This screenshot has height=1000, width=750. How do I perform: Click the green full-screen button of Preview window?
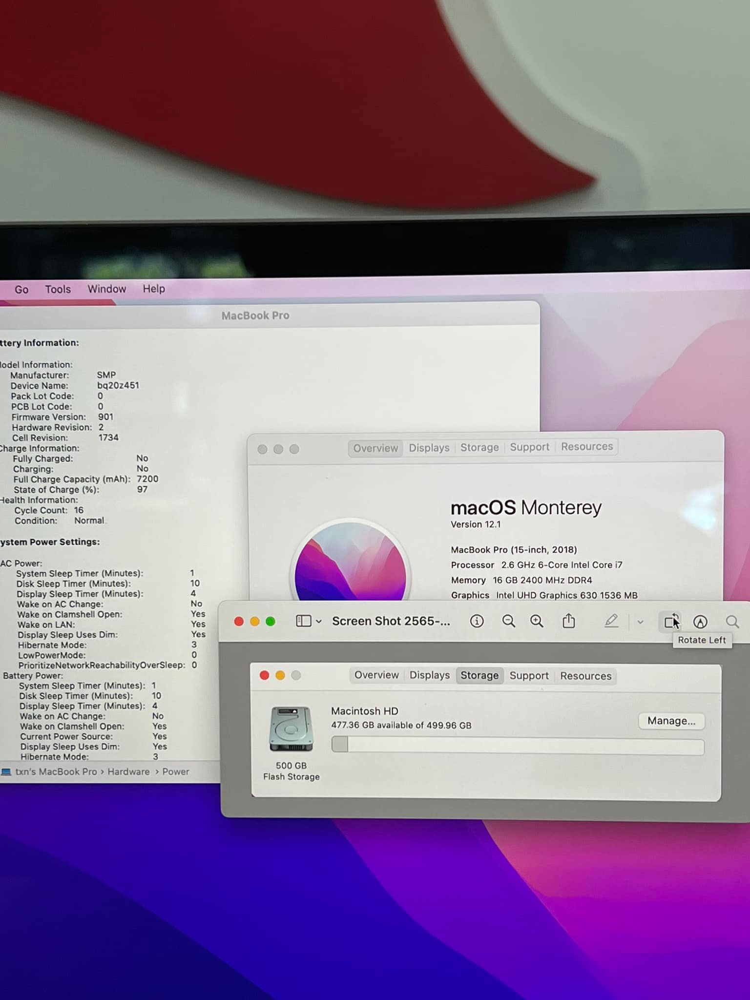tap(271, 621)
